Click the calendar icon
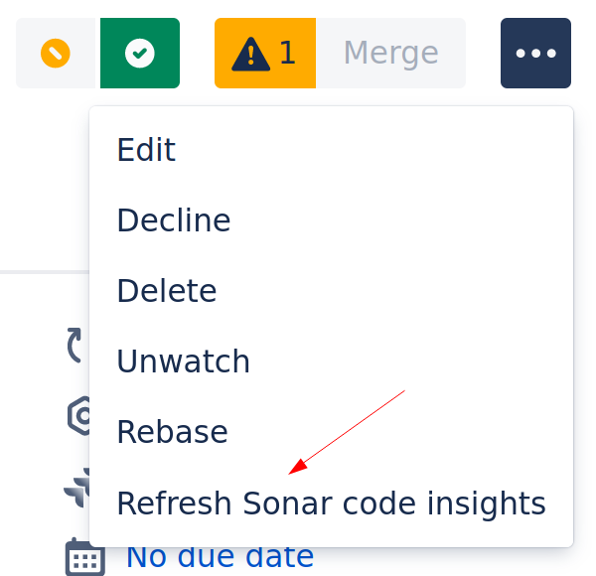 click(84, 557)
